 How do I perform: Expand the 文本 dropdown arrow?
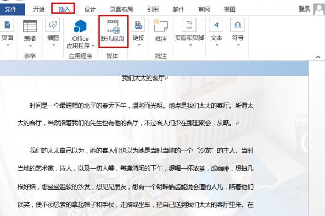pos(217,45)
